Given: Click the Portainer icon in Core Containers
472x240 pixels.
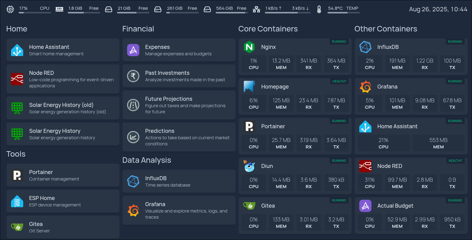Looking at the screenshot, I should [249, 126].
